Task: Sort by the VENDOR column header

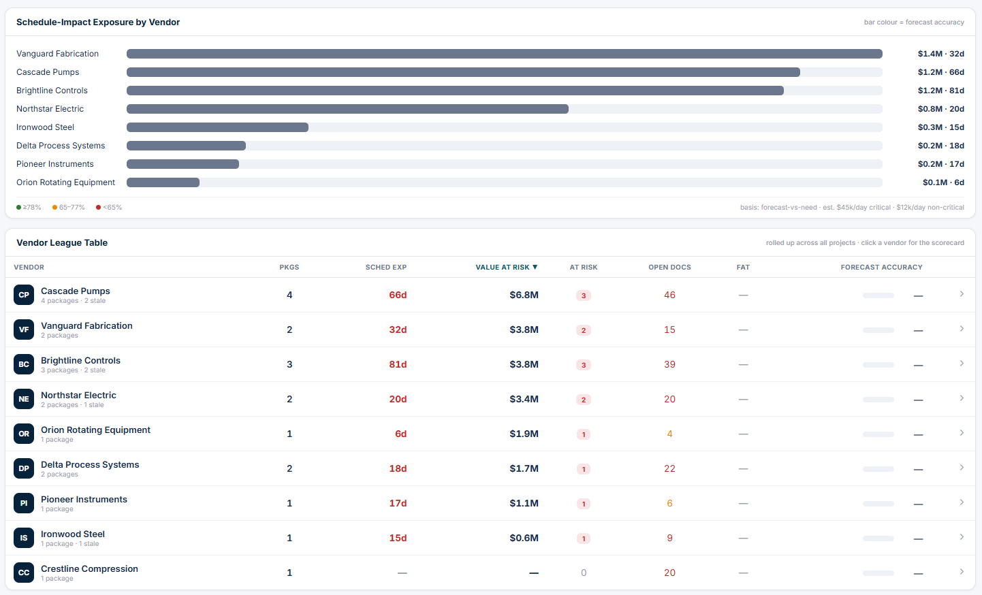Action: coord(29,268)
